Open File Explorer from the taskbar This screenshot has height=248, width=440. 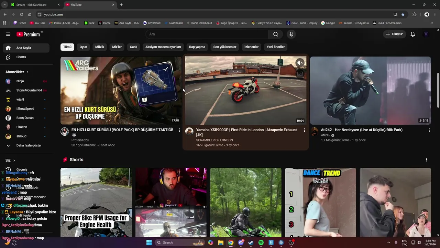tap(221, 242)
